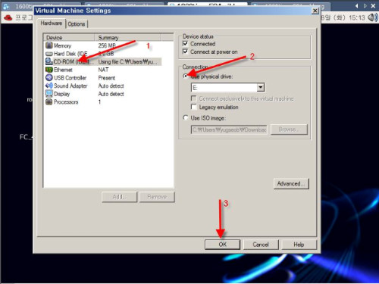The image size is (379, 284).
Task: Click the Cancel button
Action: (x=261, y=245)
